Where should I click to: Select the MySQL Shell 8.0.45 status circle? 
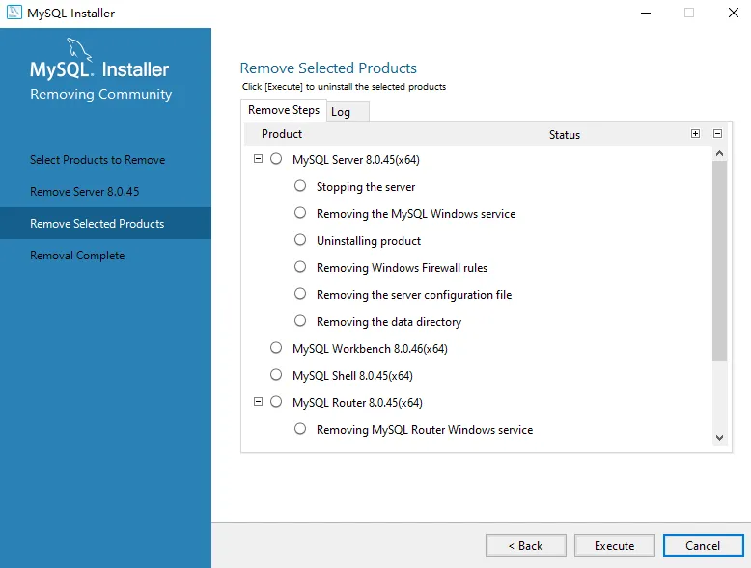tap(276, 375)
